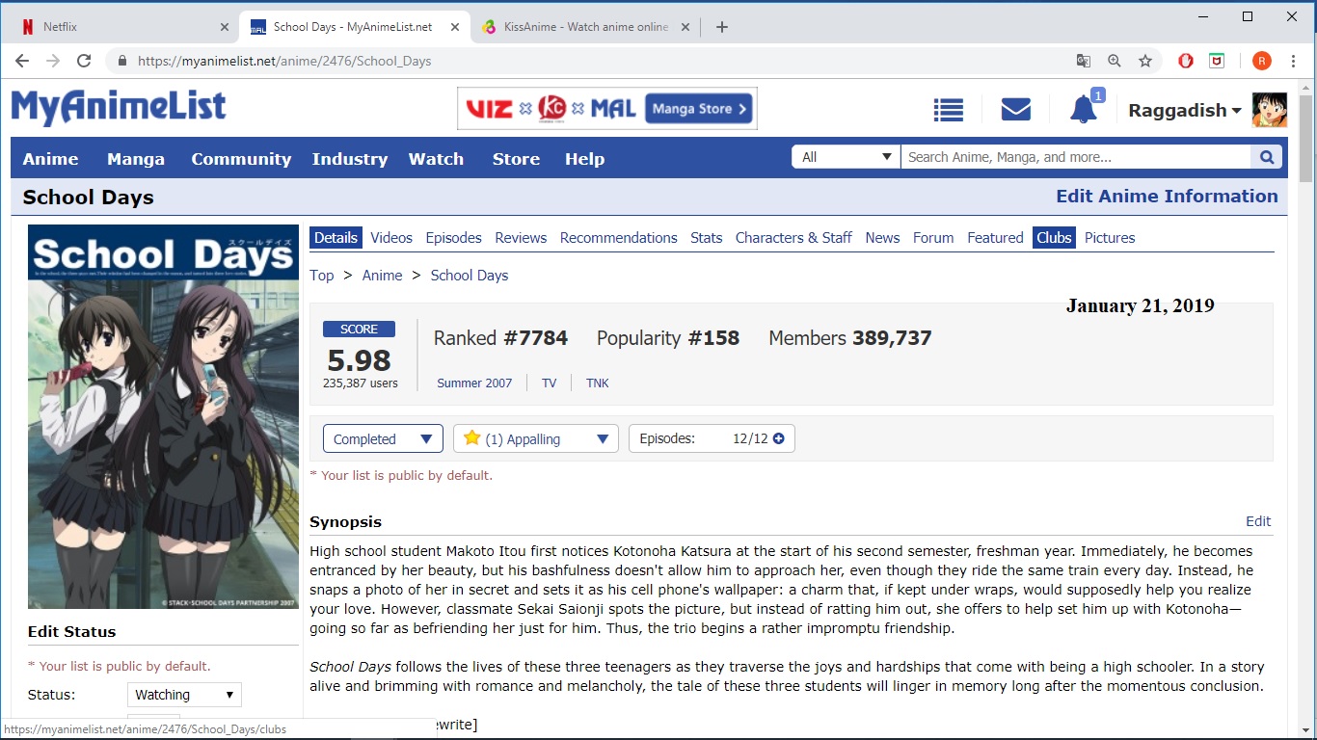Expand the All search category dropdown

[x=846, y=157]
